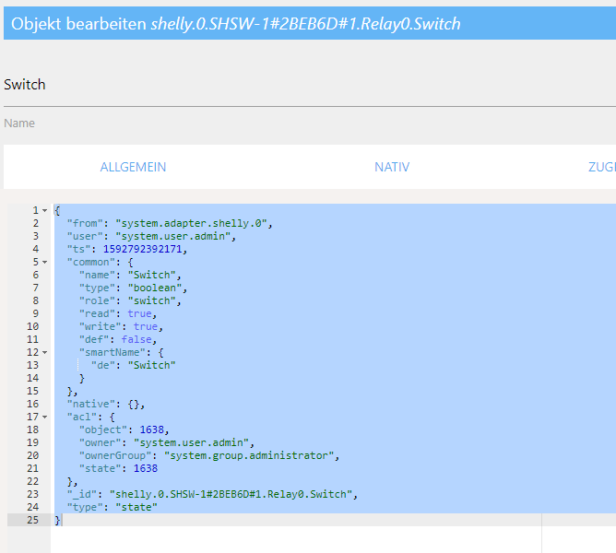This screenshot has height=553, width=616.
Task: Click the Switch name input field
Action: coord(310,85)
